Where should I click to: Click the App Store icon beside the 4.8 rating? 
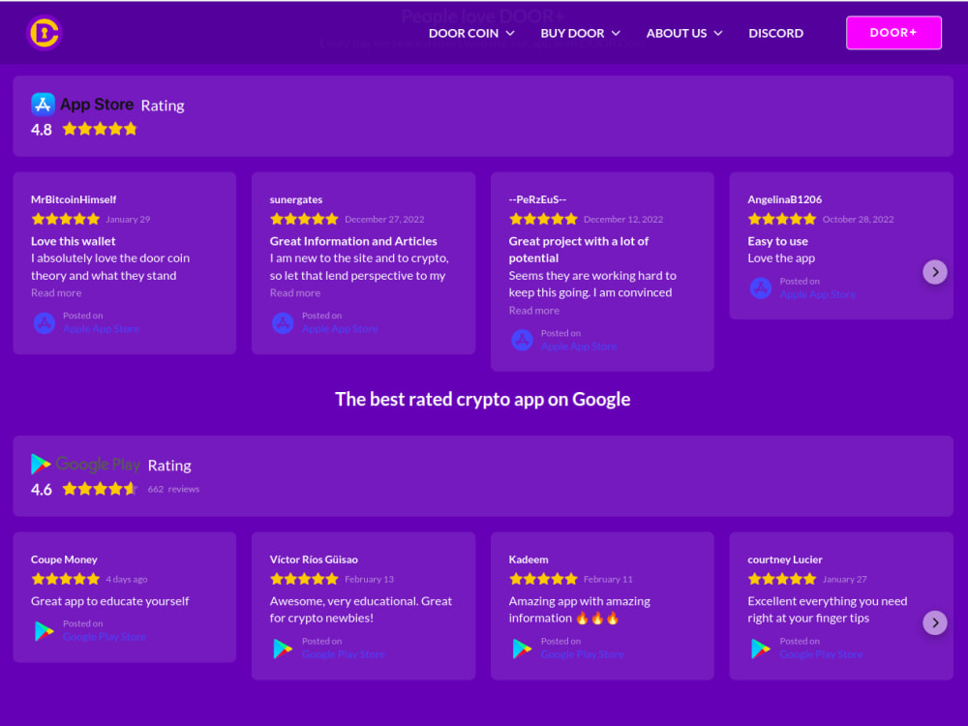pos(43,104)
